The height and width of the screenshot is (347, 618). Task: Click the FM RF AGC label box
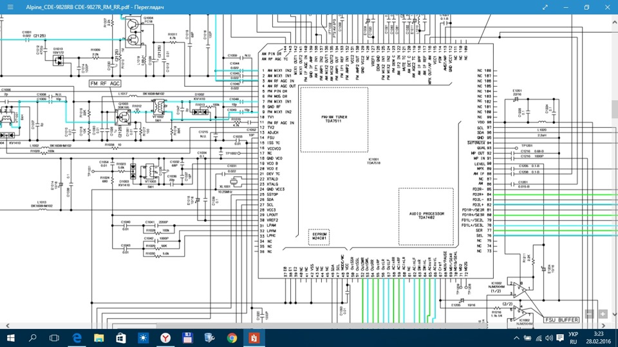coord(104,84)
